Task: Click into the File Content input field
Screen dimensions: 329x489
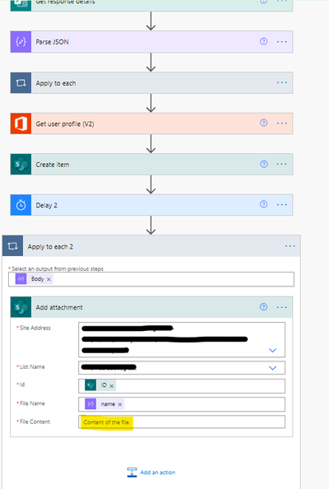Action: click(182, 422)
